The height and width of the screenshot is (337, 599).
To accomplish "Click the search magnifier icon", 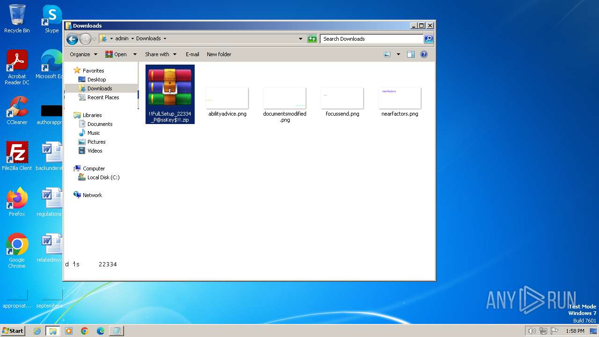I will click(429, 39).
